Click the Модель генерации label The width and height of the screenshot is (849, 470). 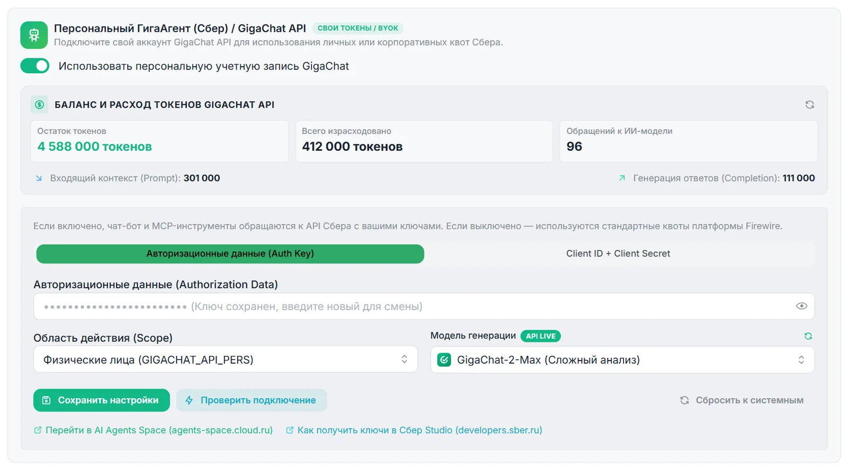point(473,336)
